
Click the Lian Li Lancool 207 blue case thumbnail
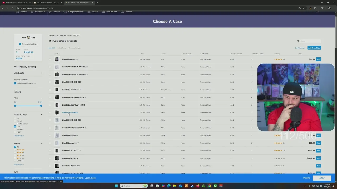tap(57, 59)
